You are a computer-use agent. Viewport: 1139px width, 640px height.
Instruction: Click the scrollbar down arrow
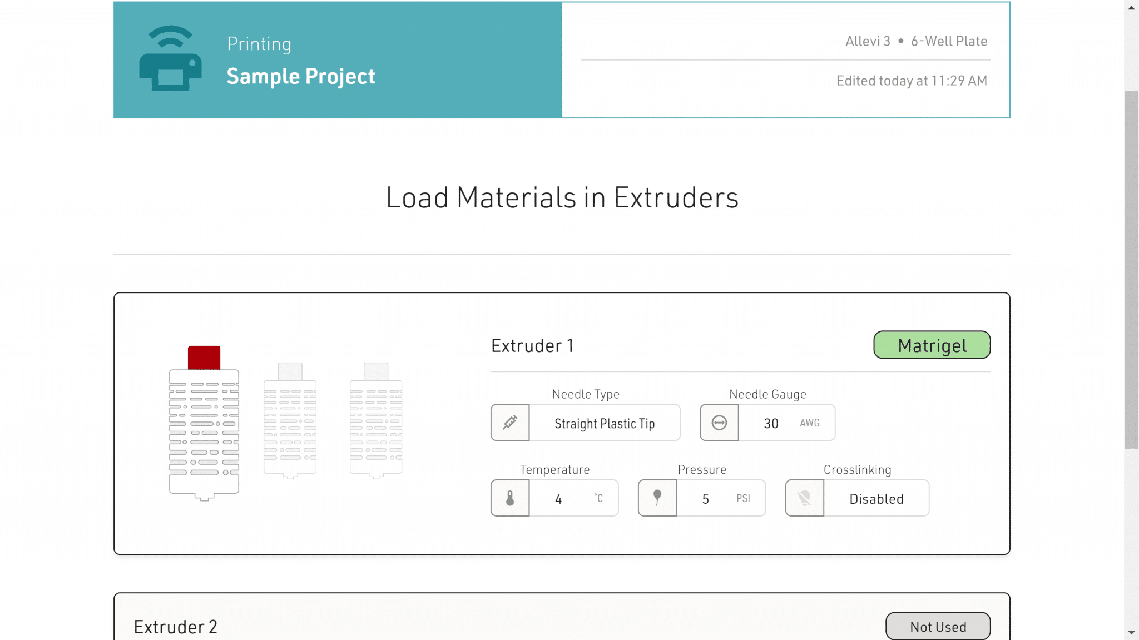point(1131,632)
